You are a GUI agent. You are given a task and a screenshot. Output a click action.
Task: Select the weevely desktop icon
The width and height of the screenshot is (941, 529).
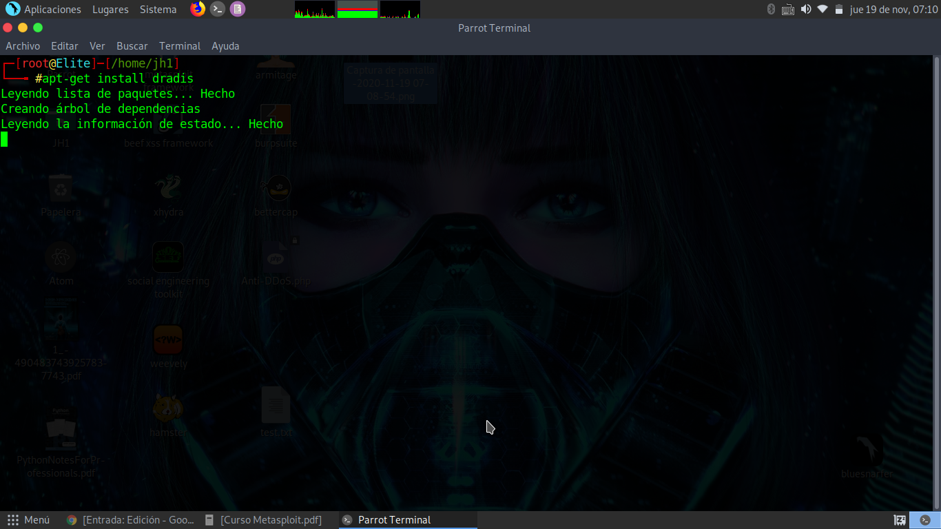pyautogui.click(x=168, y=346)
